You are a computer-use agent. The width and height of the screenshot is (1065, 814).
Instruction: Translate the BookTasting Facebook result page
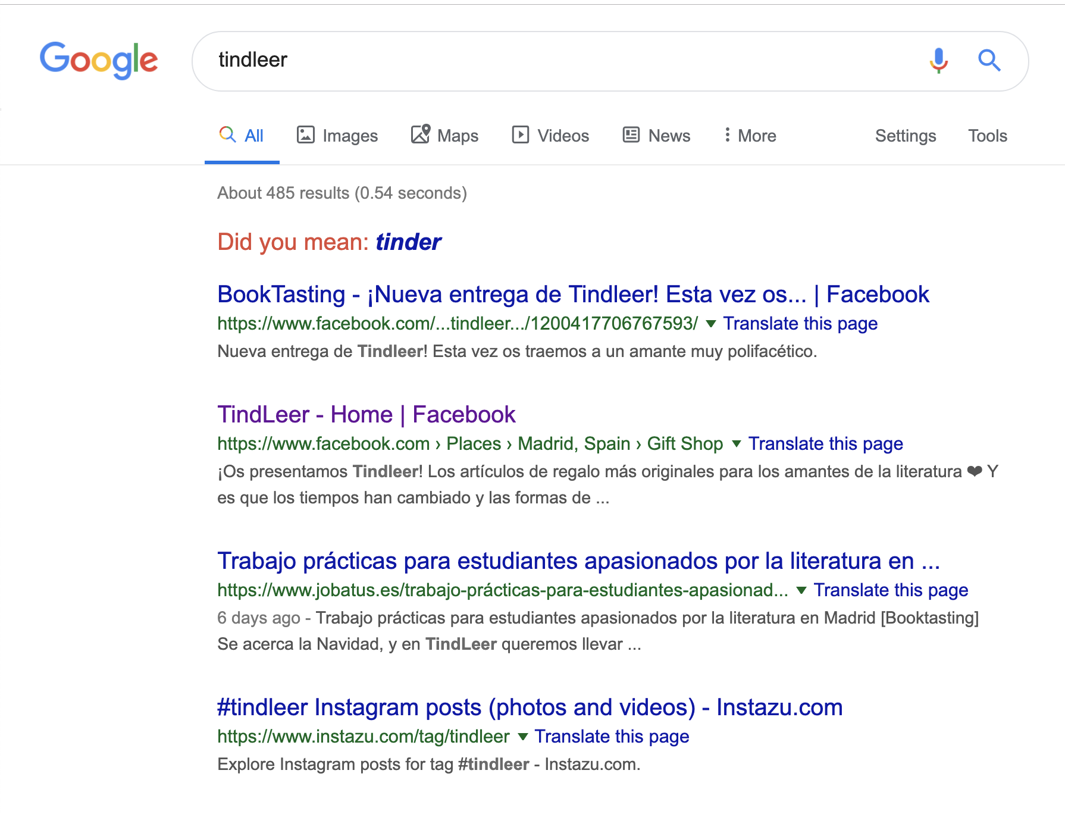click(x=800, y=324)
